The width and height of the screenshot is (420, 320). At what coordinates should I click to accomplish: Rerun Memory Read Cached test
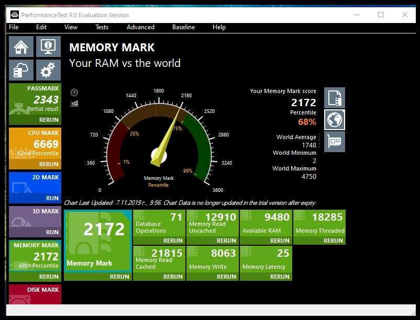click(x=173, y=277)
